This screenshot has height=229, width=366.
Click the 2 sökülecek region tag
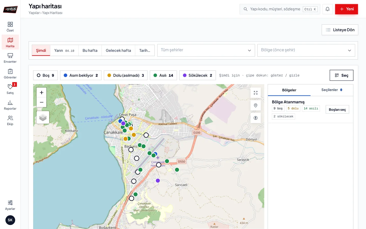click(x=283, y=116)
